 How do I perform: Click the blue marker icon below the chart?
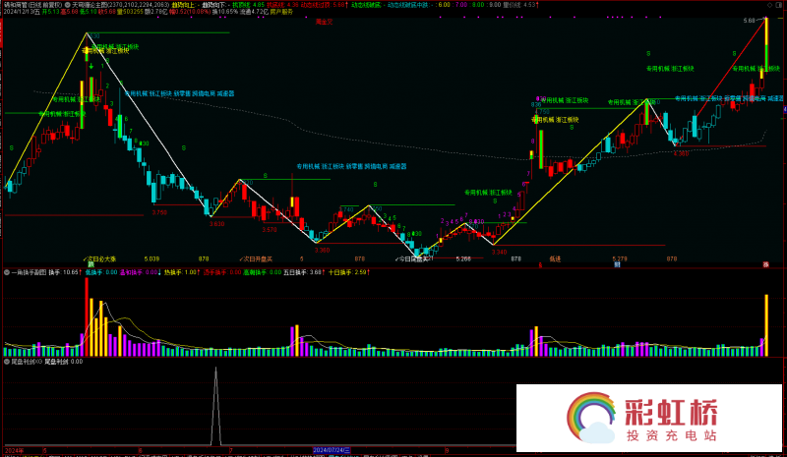pyautogui.click(x=617, y=264)
